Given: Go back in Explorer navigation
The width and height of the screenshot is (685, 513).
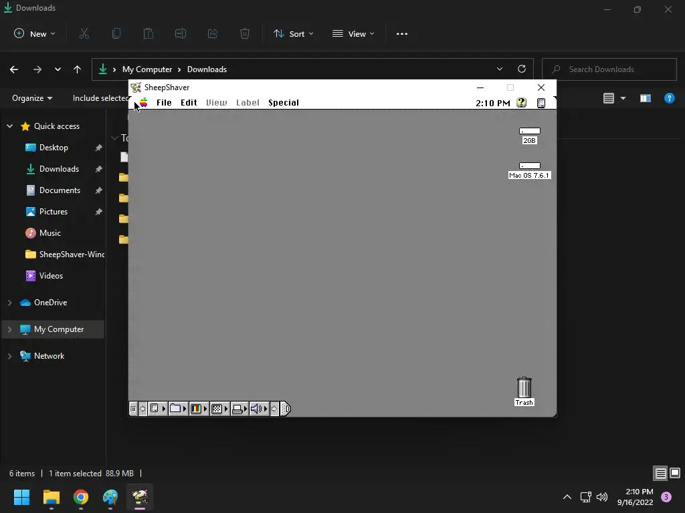Looking at the screenshot, I should [x=14, y=69].
